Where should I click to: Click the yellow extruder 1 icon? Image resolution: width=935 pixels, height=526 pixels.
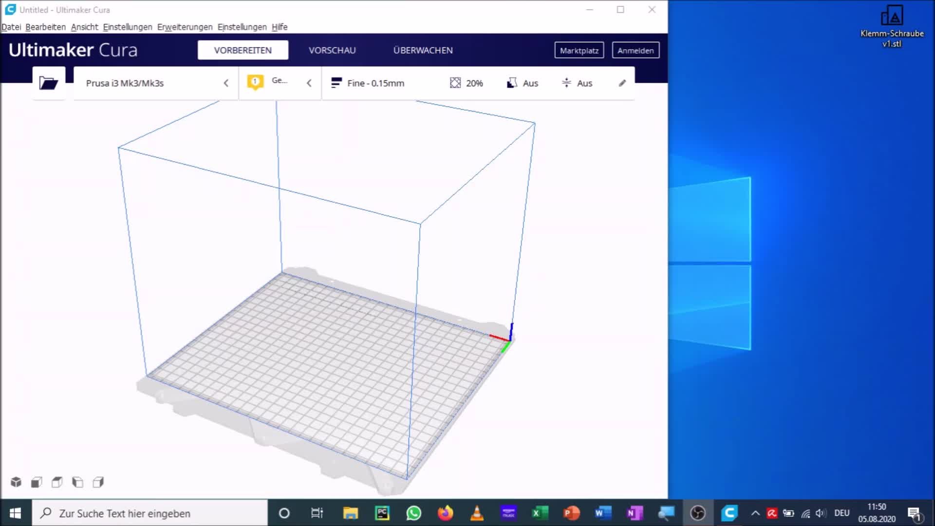pos(255,82)
